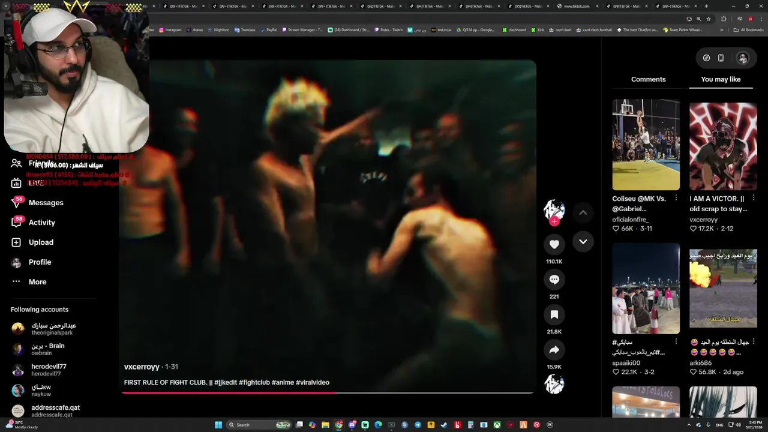Open the arki686 explosion video thumbnail

[723, 289]
